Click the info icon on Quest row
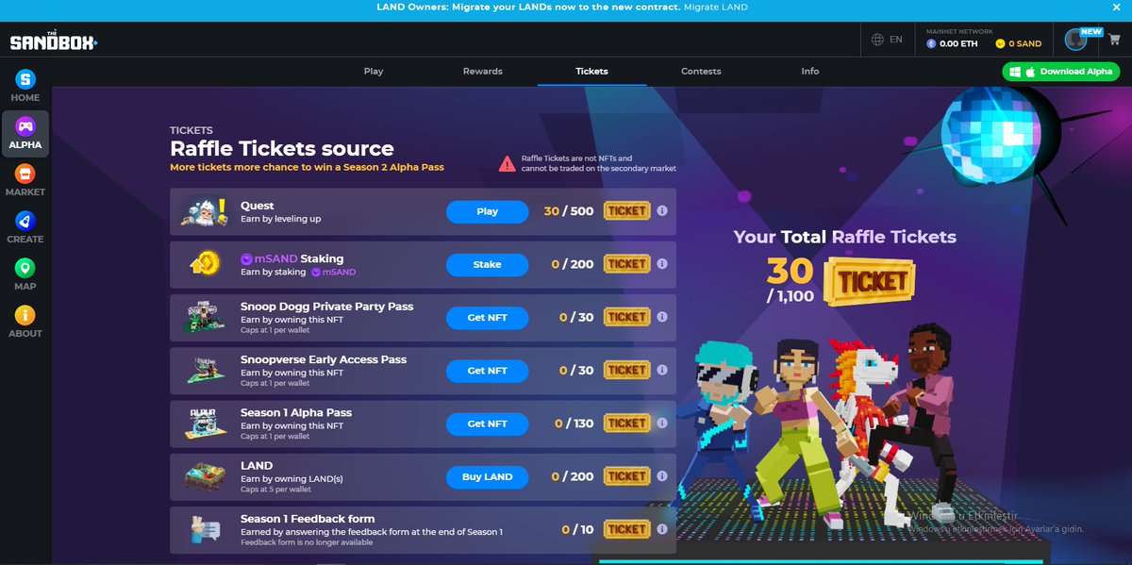 662,211
